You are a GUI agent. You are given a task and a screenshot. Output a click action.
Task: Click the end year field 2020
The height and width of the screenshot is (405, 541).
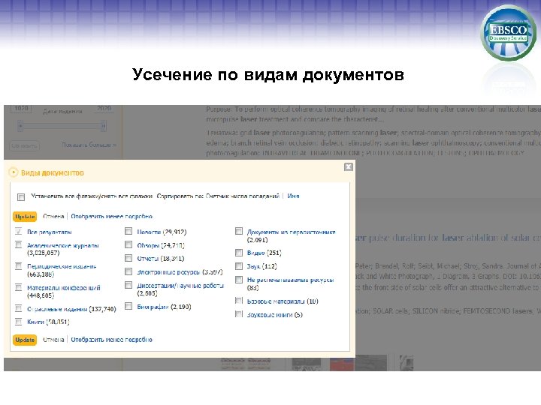(x=104, y=109)
